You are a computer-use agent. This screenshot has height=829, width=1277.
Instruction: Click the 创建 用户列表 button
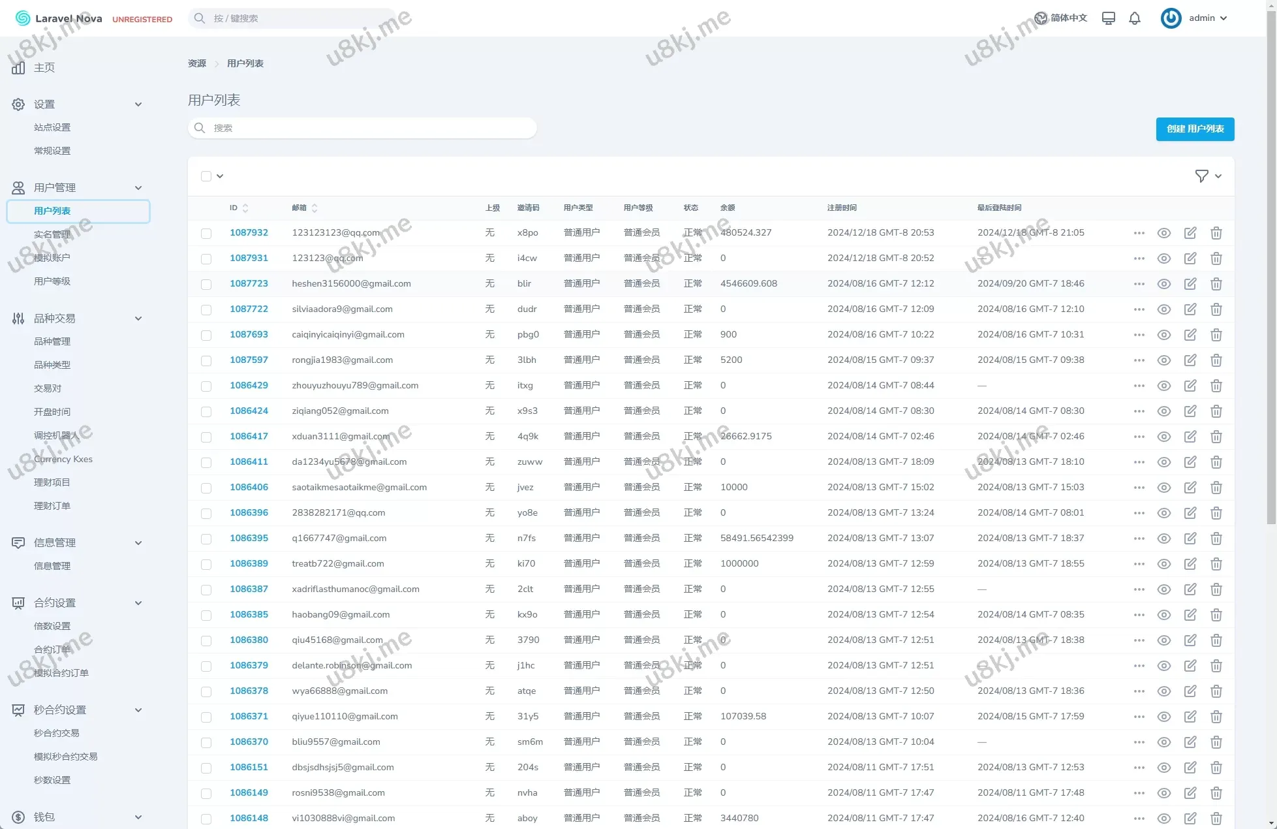(x=1195, y=129)
